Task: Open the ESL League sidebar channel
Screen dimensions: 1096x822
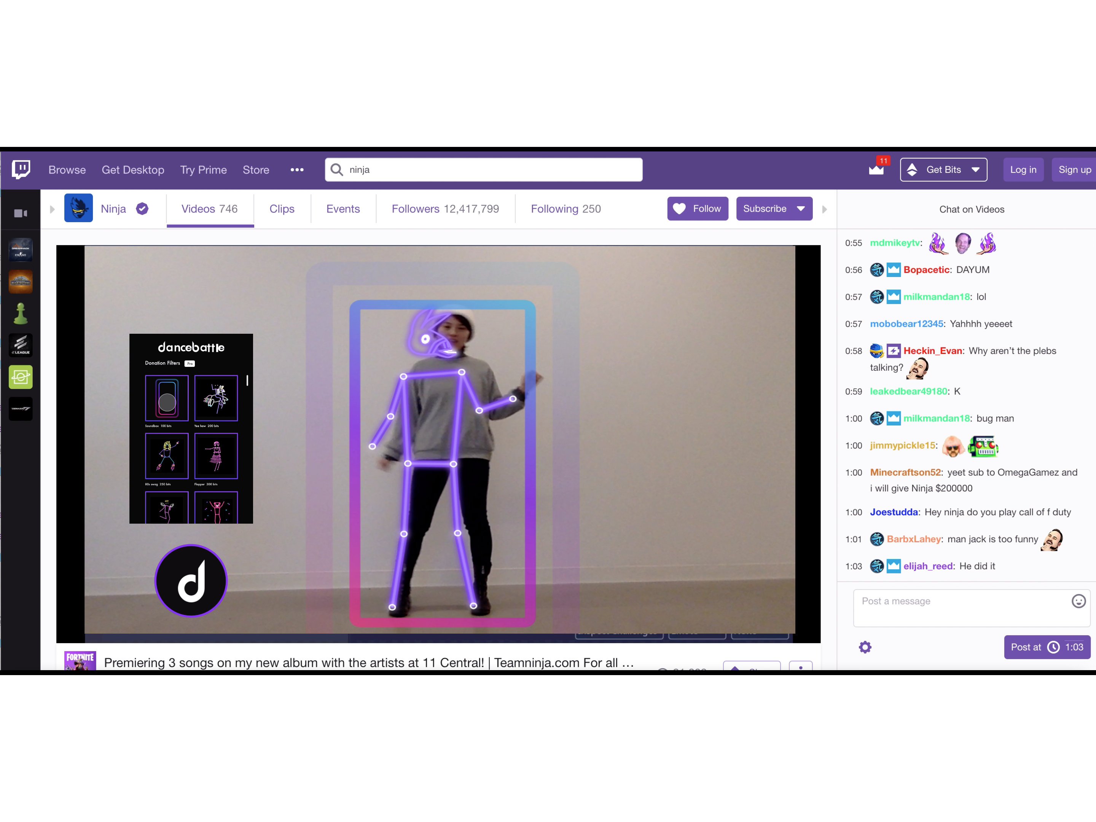Action: tap(20, 345)
